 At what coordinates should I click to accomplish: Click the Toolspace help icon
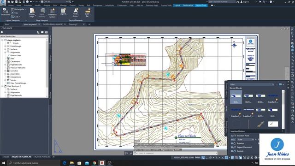pos(47,32)
